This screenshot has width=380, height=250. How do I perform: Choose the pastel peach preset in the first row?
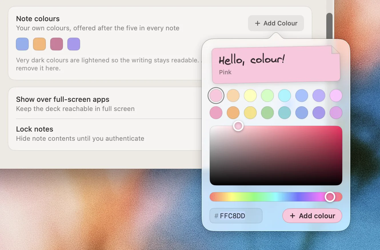[x=233, y=96]
